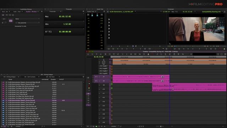This screenshot has height=128, width=227.
Task: Open source clip name menu in Composer
Action: [121, 12]
